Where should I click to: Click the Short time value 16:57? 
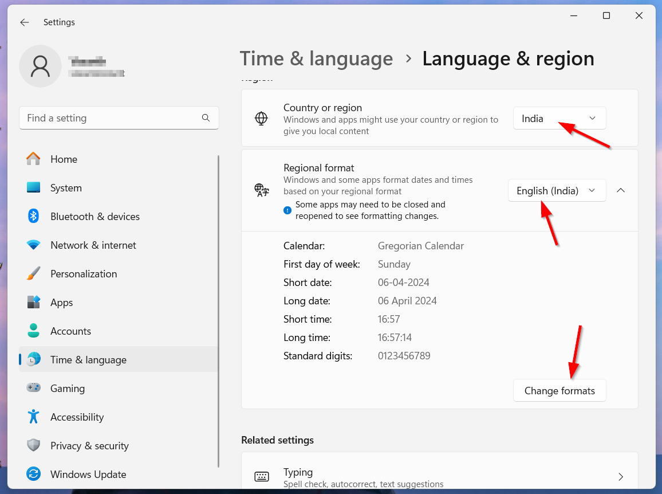tap(388, 319)
